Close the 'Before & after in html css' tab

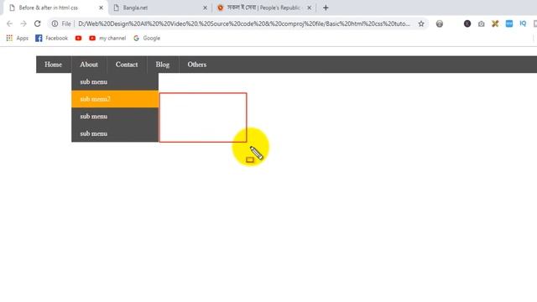tap(101, 8)
